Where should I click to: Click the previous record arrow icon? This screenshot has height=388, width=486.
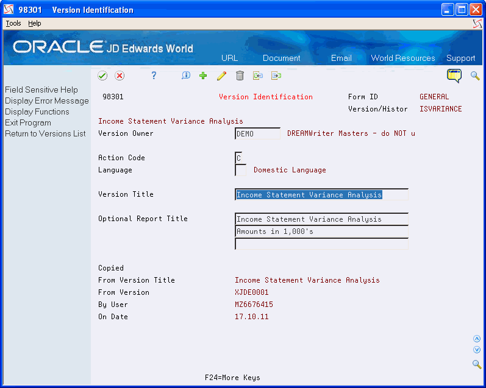(257, 76)
